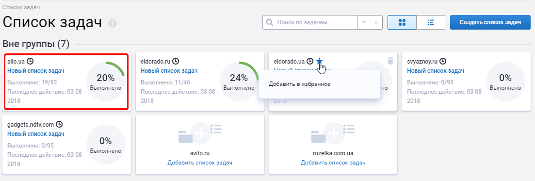The image size is (535, 181).
Task: Open Новый список задач for svyaznoy.ru
Action: coord(436,71)
